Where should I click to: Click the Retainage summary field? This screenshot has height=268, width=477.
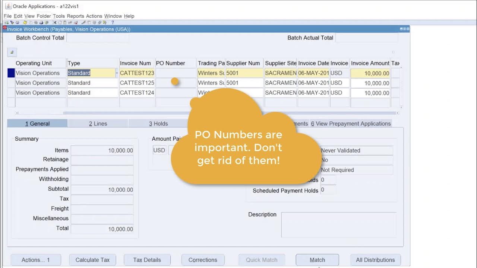102,160
